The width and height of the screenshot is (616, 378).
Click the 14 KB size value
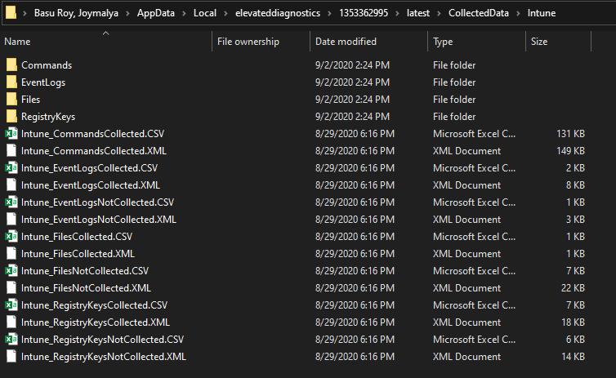573,357
